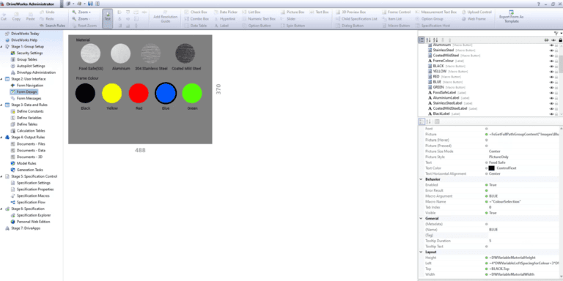
Task: Collapse Stage 3: Data and Rules node
Action: 1,105
